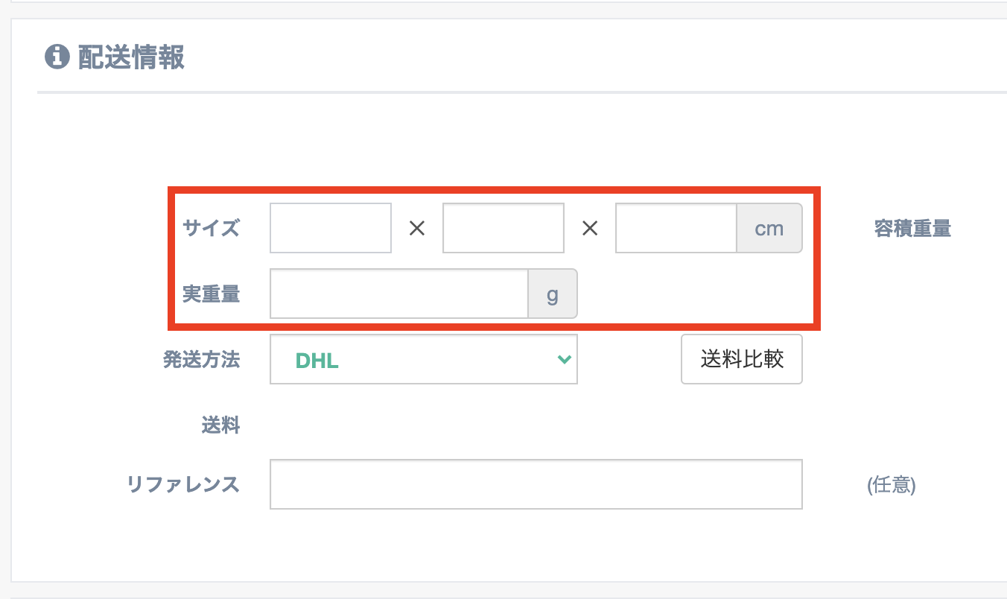Click the サイズ label

click(212, 228)
